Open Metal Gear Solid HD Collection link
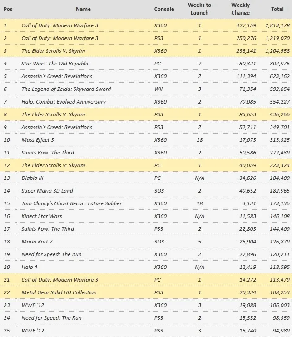The width and height of the screenshot is (292, 337). 59,292
